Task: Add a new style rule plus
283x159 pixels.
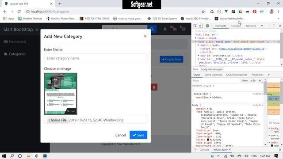Action: pos(260,80)
